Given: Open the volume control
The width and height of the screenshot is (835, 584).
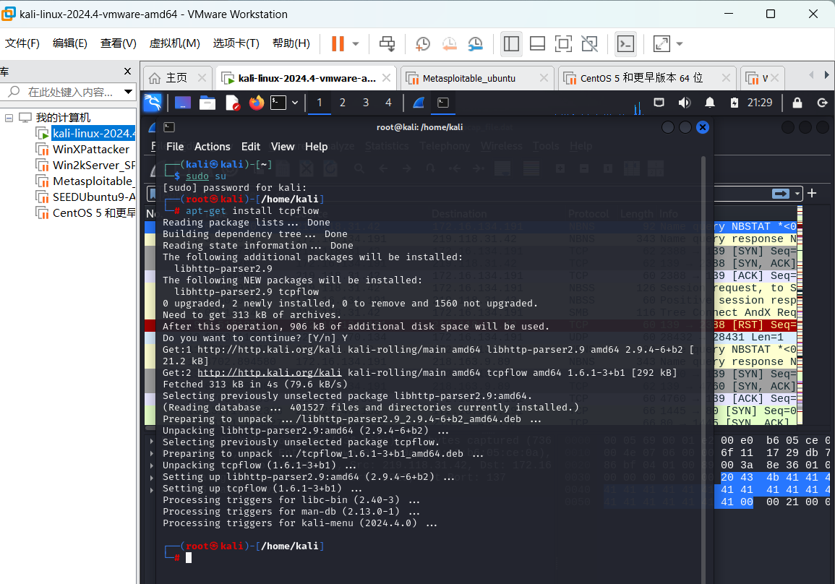Looking at the screenshot, I should pos(685,103).
